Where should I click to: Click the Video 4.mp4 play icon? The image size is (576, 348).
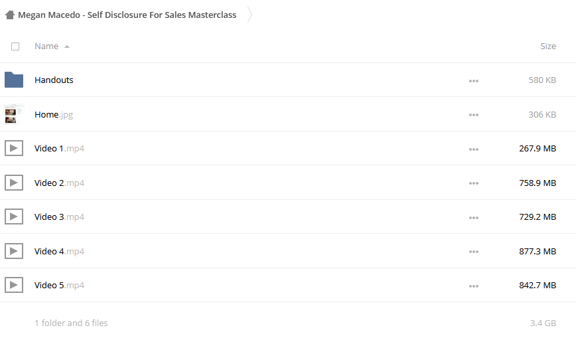coord(14,251)
